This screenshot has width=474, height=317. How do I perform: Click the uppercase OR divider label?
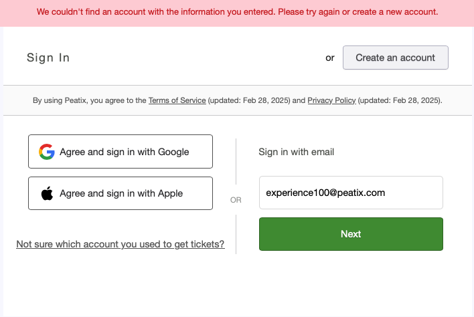point(236,199)
